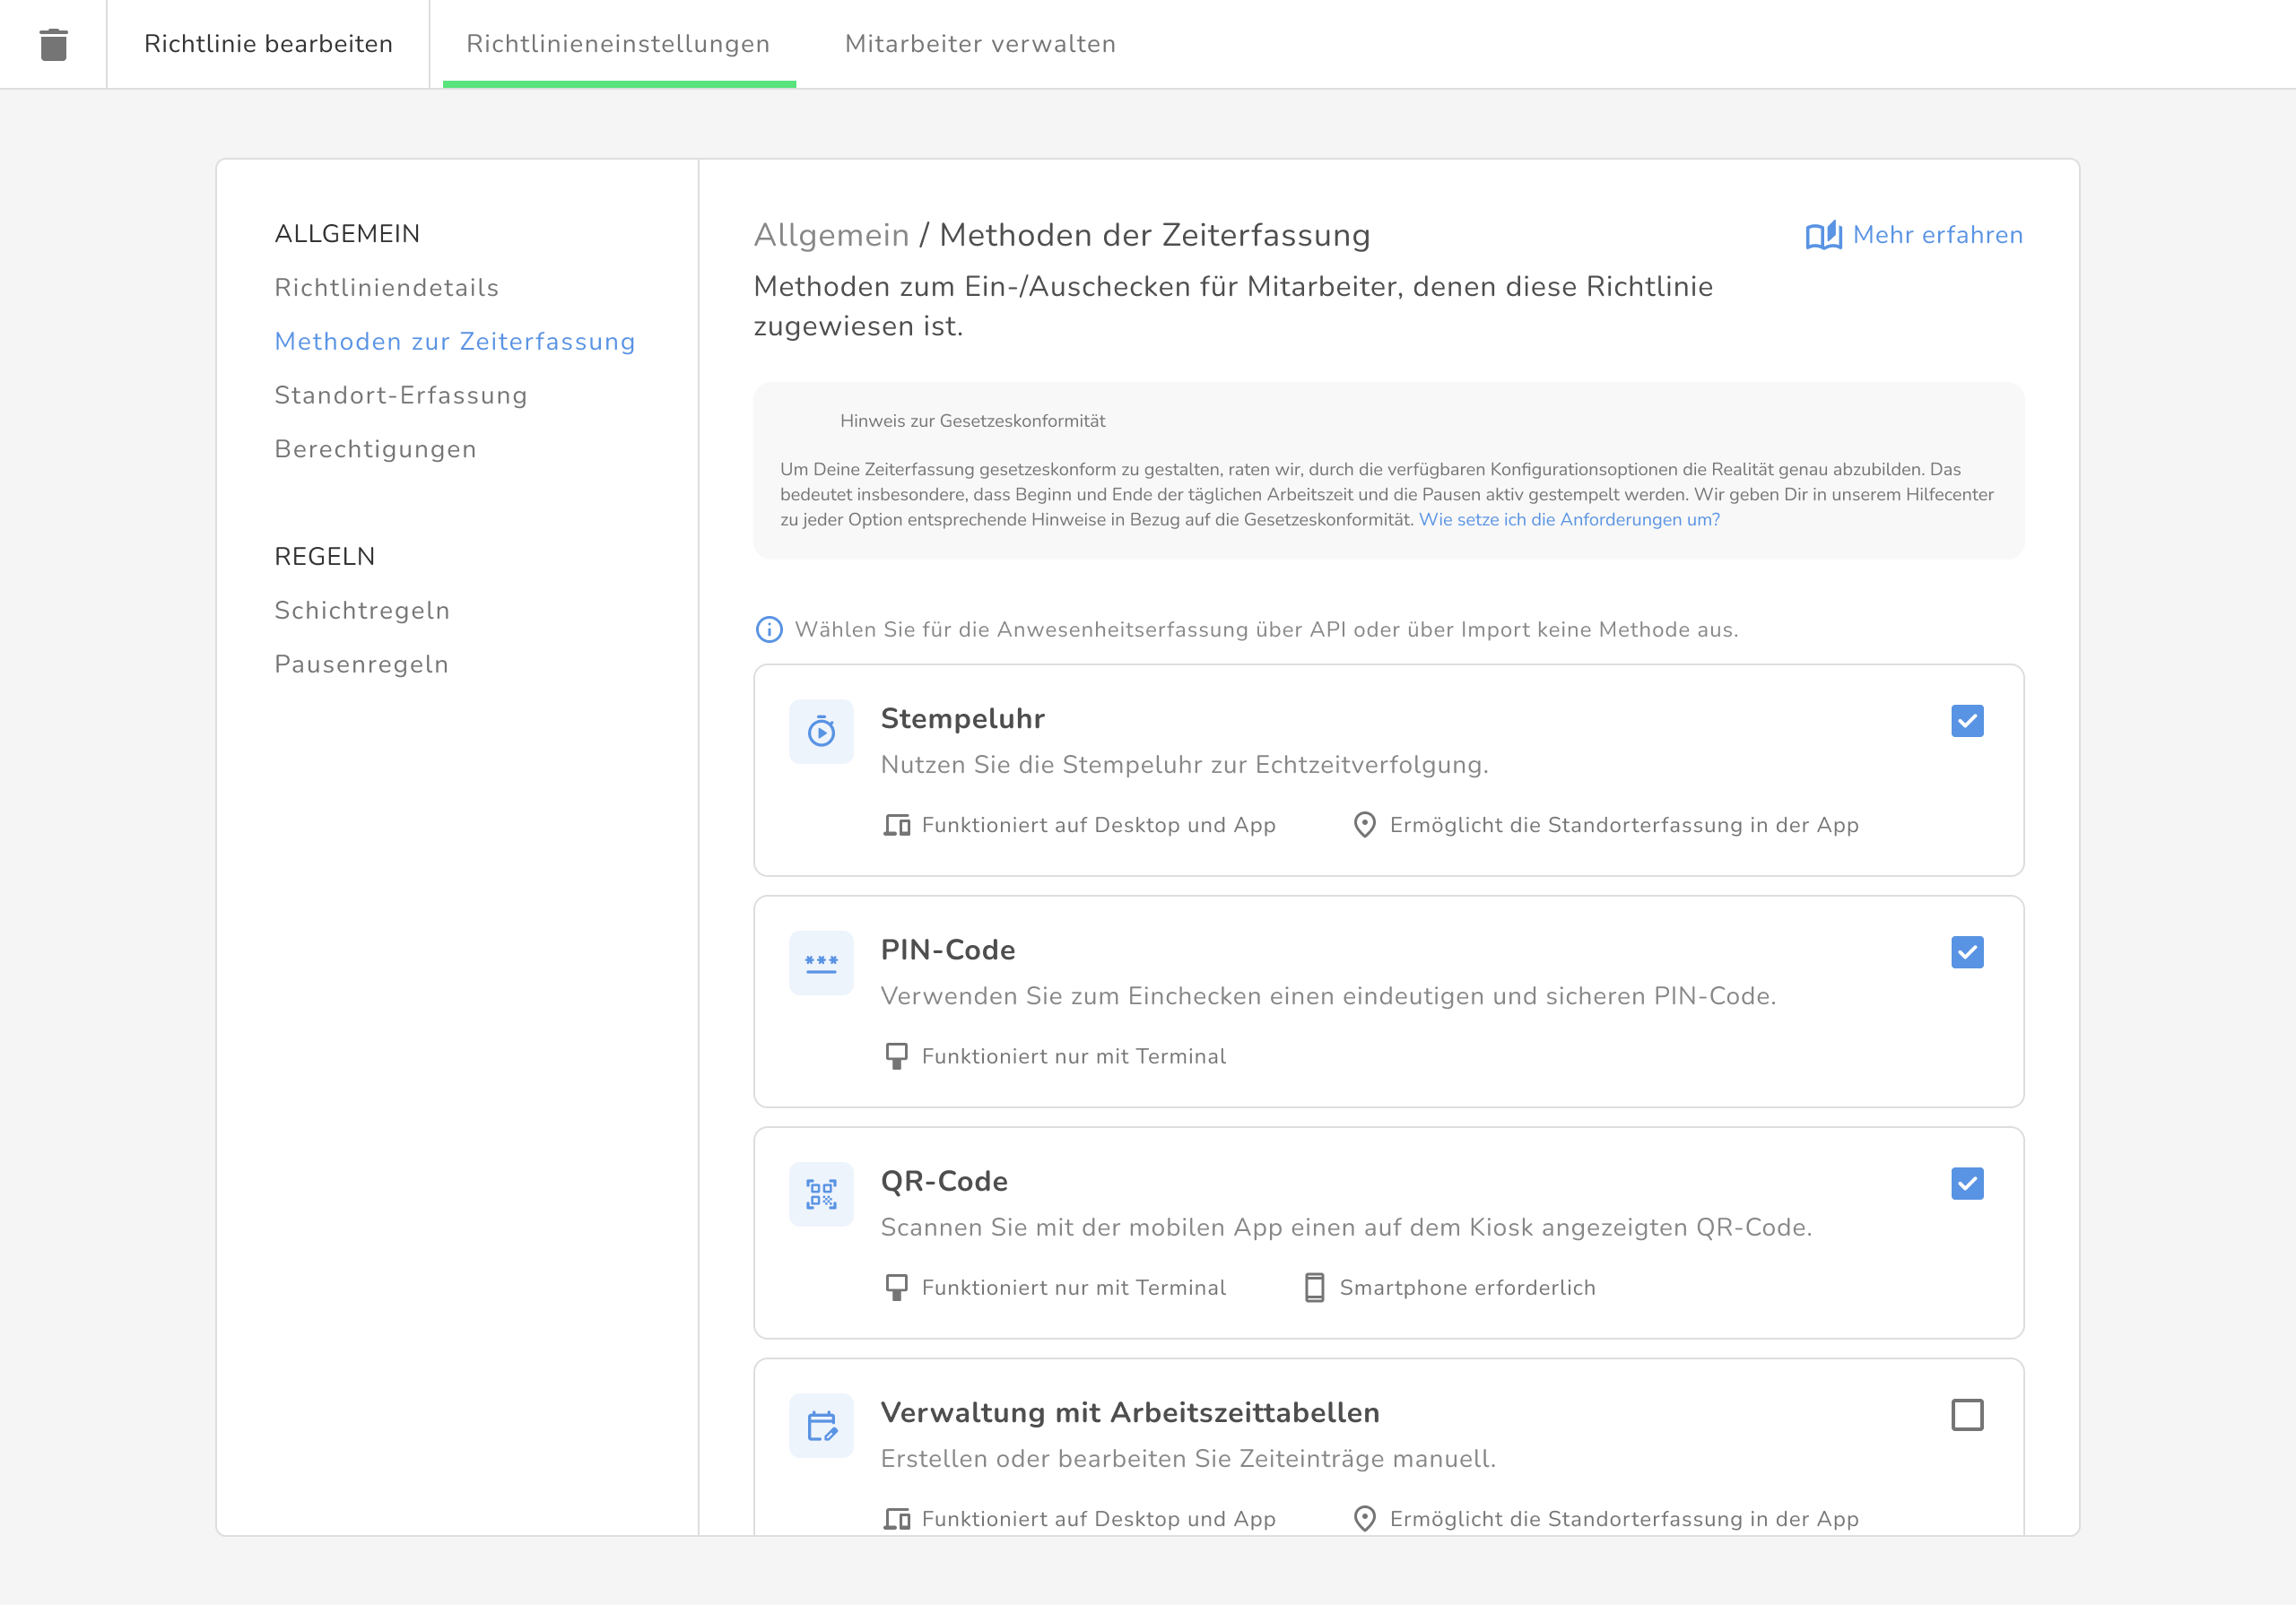Go to Pausenregeln settings
Image resolution: width=2296 pixels, height=1605 pixels.
pos(361,665)
